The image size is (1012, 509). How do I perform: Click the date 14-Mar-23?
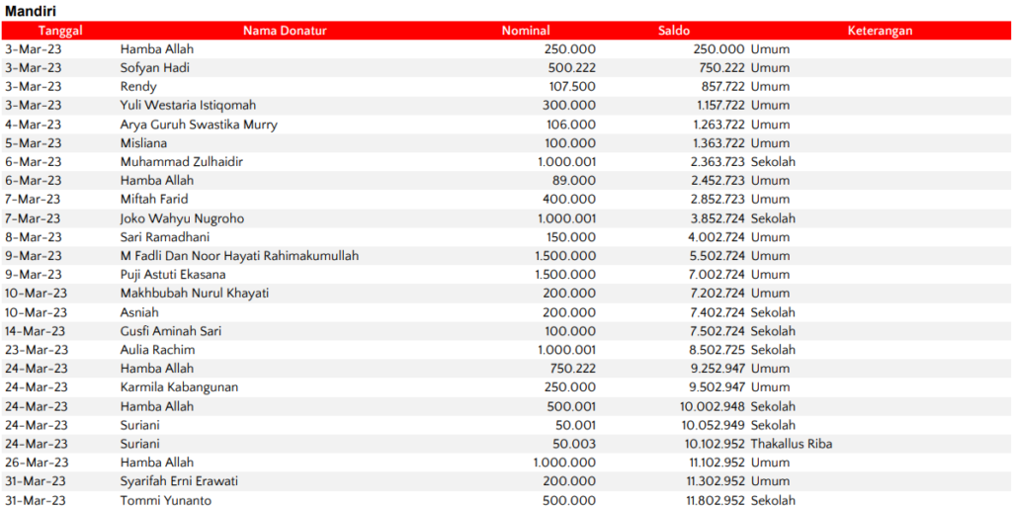(35, 331)
